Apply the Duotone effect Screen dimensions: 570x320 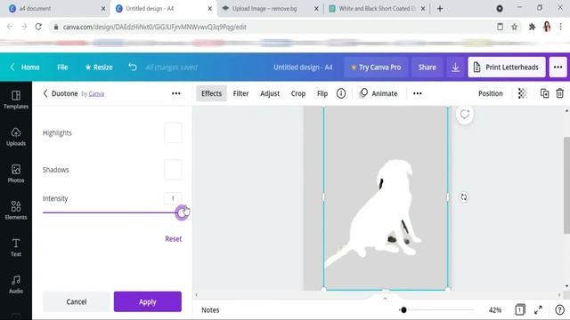click(x=148, y=301)
